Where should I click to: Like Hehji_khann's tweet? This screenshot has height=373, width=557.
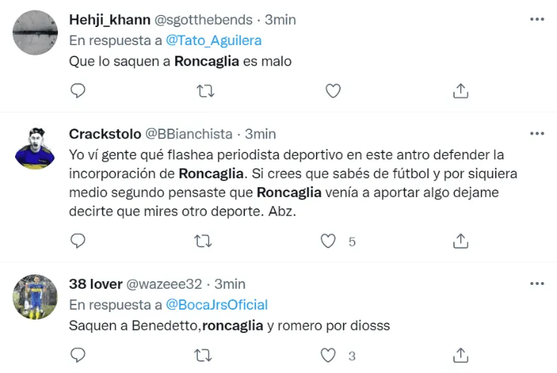click(x=333, y=91)
